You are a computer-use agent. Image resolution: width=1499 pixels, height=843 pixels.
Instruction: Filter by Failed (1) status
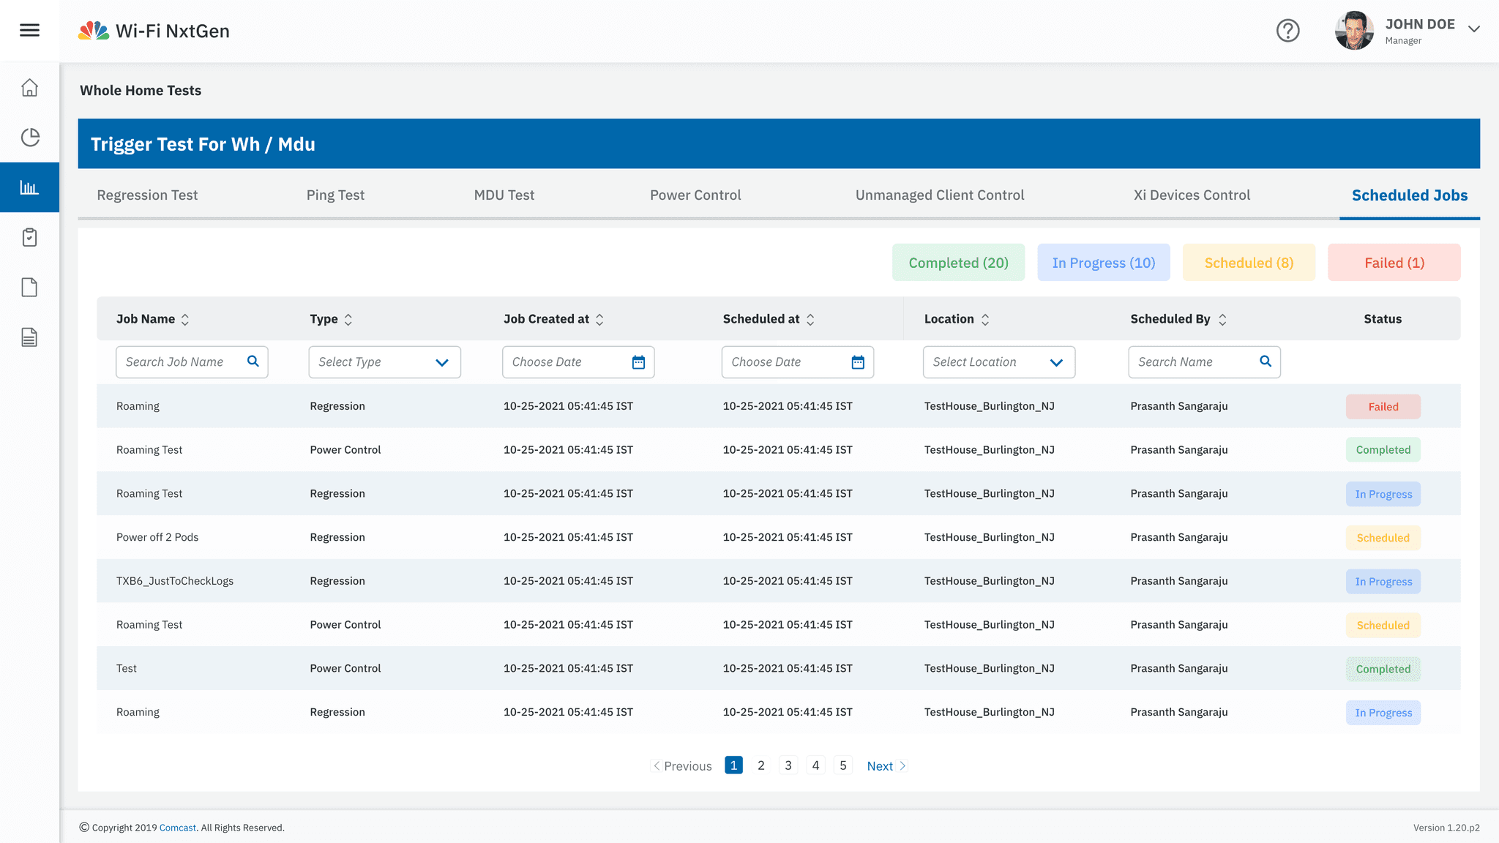[1394, 263]
